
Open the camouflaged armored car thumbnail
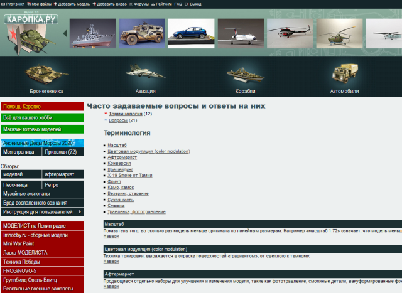[142, 33]
